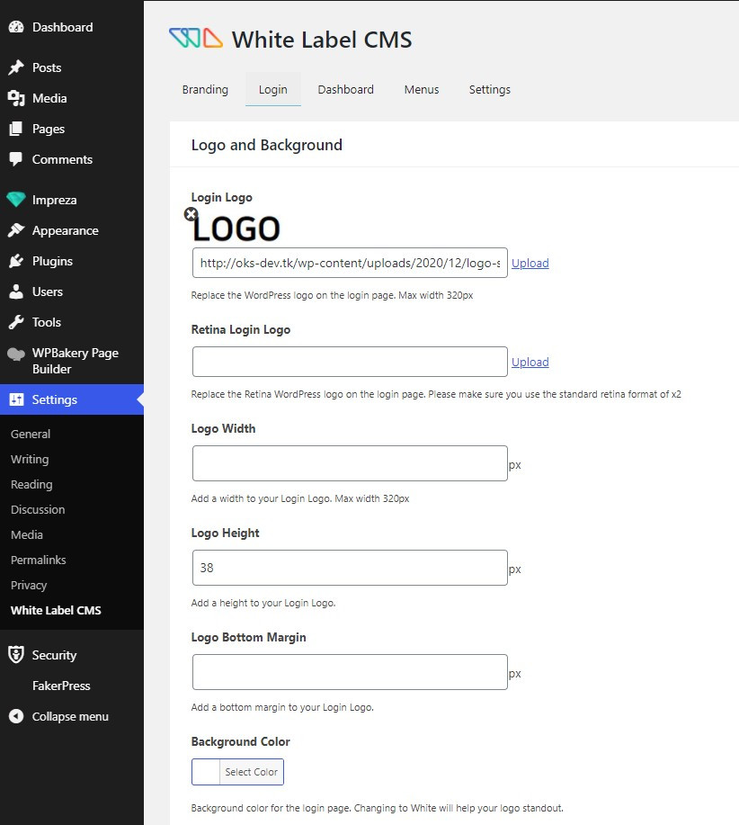Focus the Logo Width input field

point(350,463)
